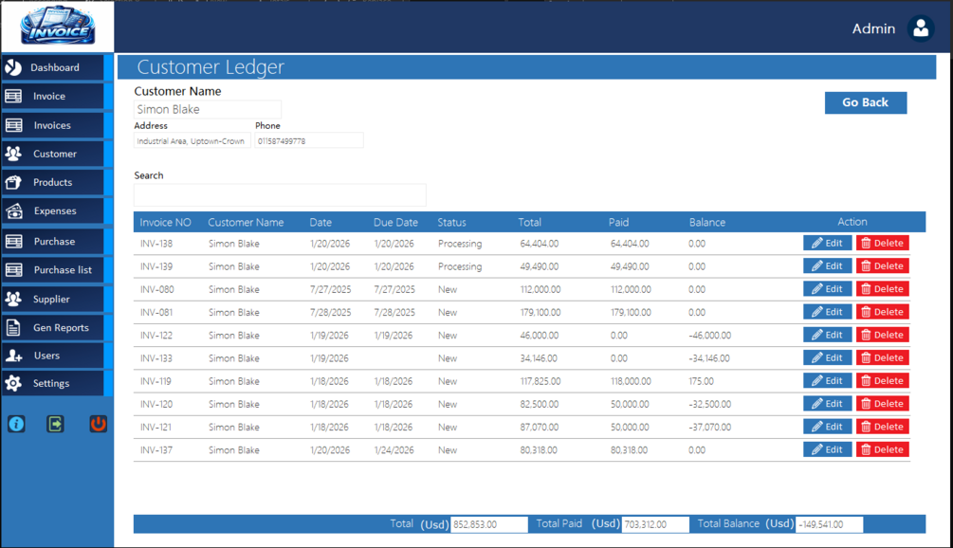This screenshot has height=548, width=953.
Task: Edit invoice INV-119
Action: [x=827, y=381]
